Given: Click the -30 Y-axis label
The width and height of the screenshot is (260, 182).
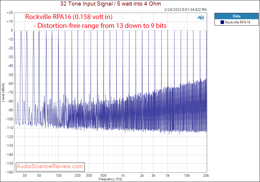Looking at the screenshot, I should point(10,57).
